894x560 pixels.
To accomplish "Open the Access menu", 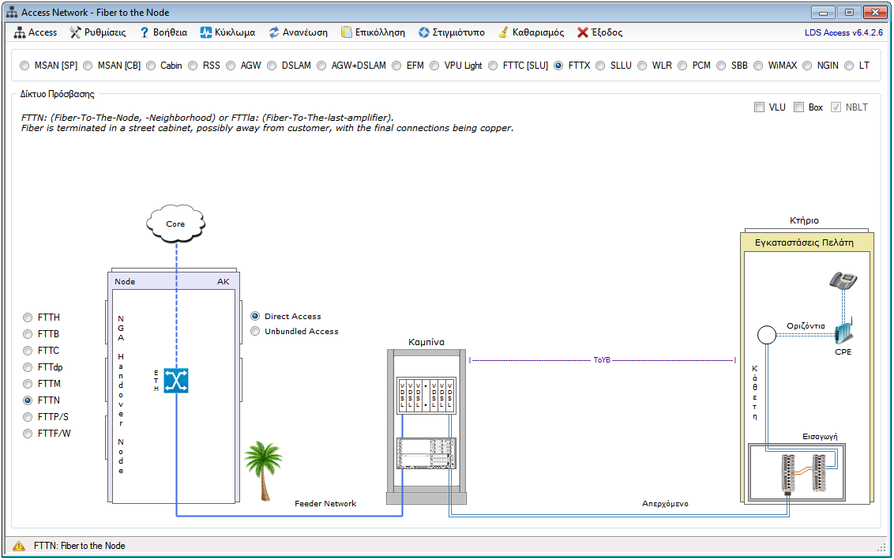I will pyautogui.click(x=36, y=32).
